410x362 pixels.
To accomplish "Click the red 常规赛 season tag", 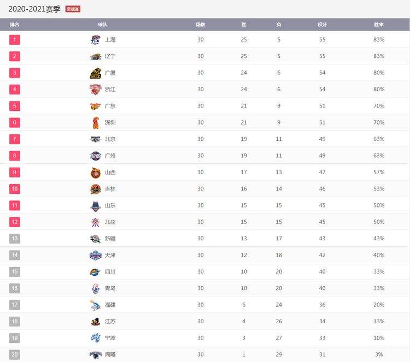I will 73,9.
